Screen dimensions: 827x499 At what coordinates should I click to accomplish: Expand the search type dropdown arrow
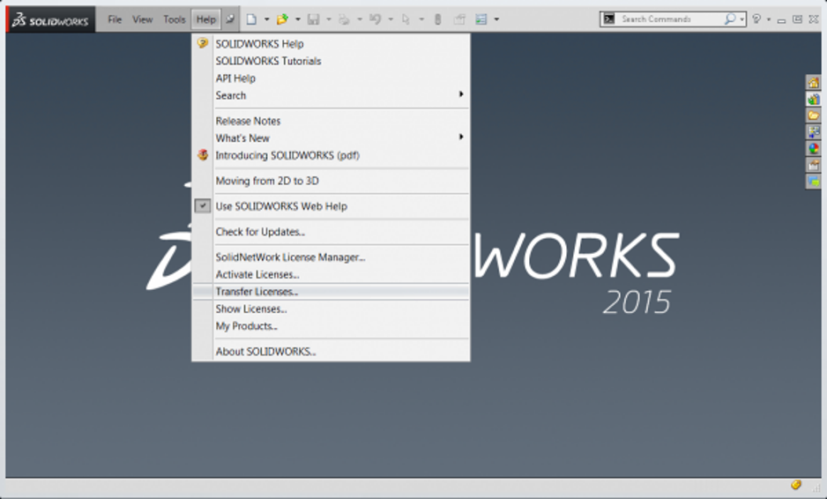click(741, 19)
